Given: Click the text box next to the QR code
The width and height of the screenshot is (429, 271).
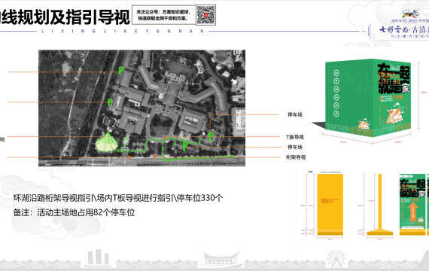Looking at the screenshot, I should point(163,15).
